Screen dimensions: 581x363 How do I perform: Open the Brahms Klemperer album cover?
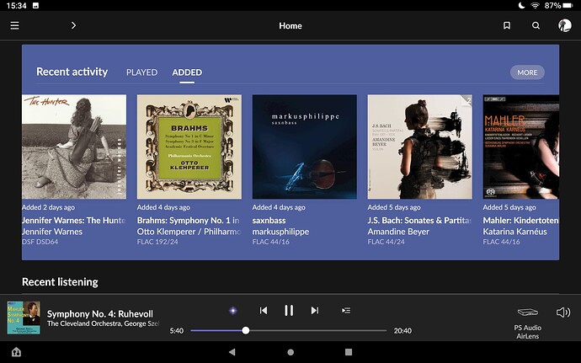click(x=189, y=147)
